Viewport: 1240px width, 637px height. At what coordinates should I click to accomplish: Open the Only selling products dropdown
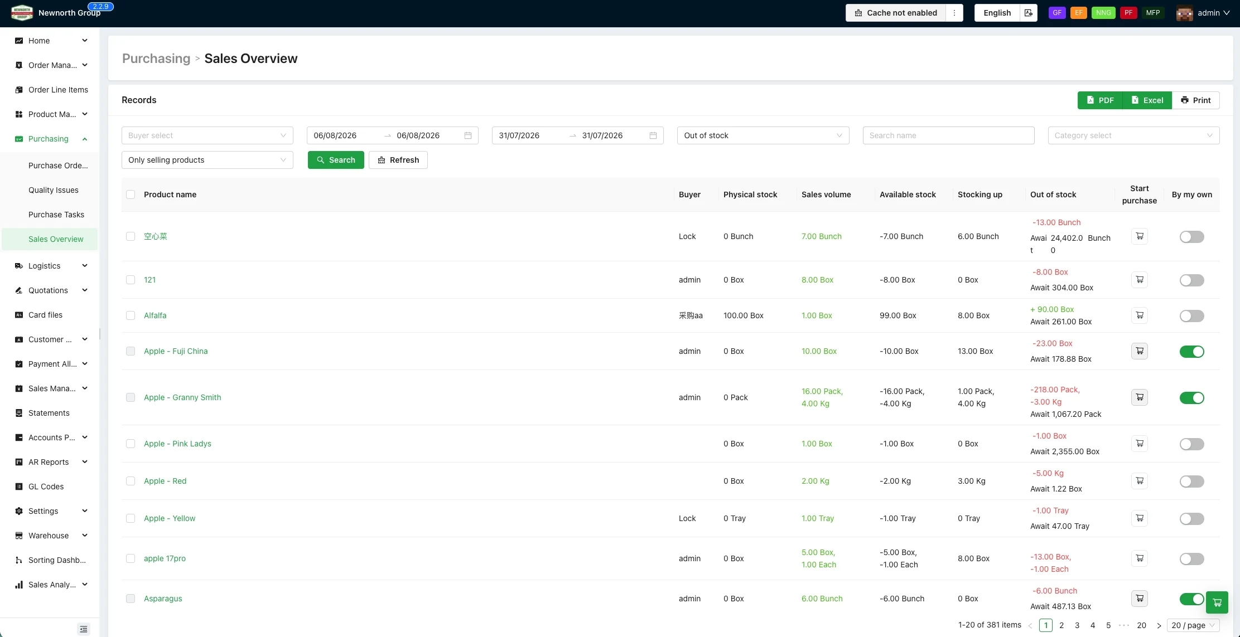[x=208, y=160]
